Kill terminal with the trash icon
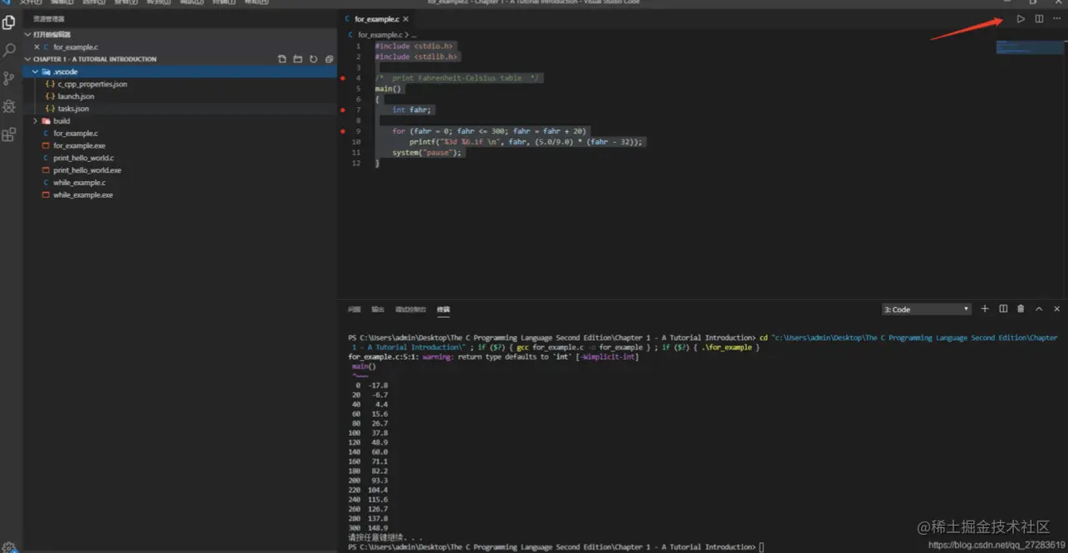 pyautogui.click(x=1021, y=309)
